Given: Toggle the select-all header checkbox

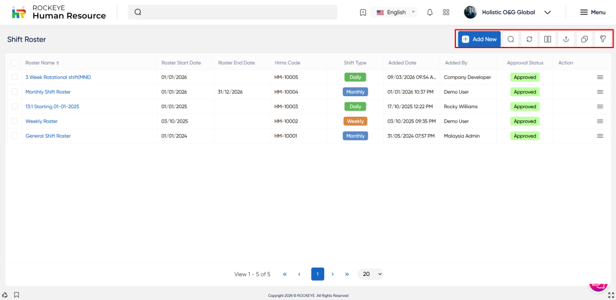Looking at the screenshot, I should [14, 63].
